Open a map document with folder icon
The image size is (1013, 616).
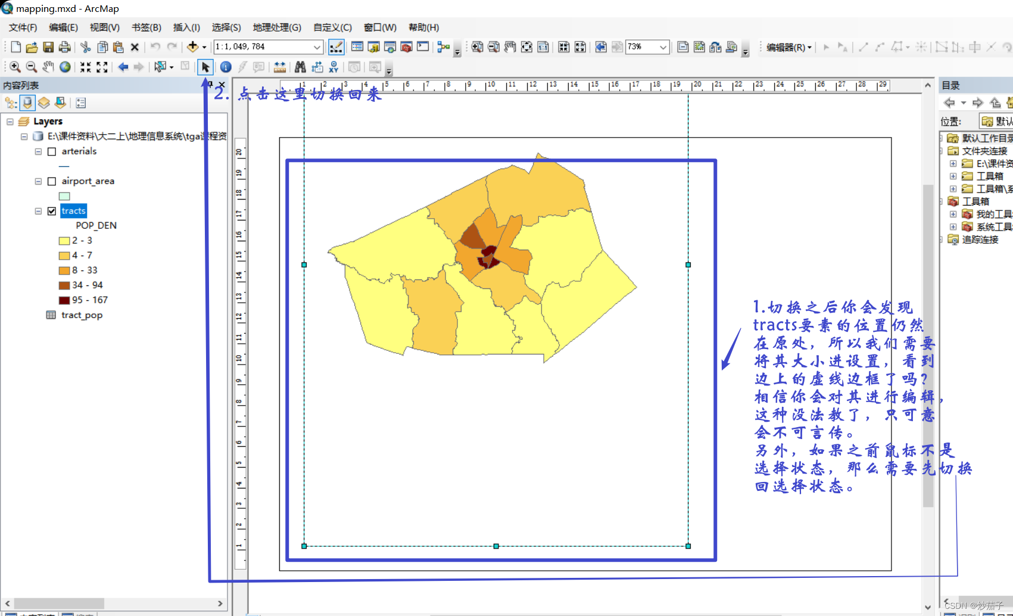(32, 47)
